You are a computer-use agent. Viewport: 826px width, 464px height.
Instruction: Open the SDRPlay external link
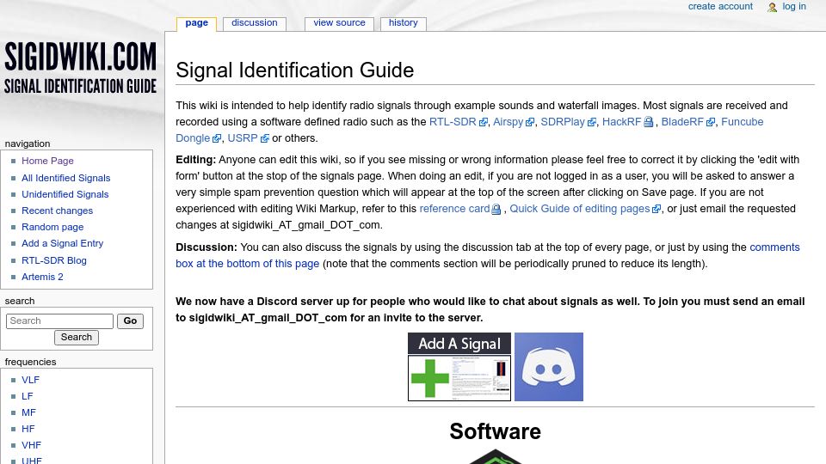568,121
